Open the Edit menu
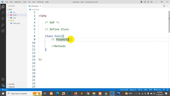This screenshot has height=96, width=170. click(x=11, y=2)
